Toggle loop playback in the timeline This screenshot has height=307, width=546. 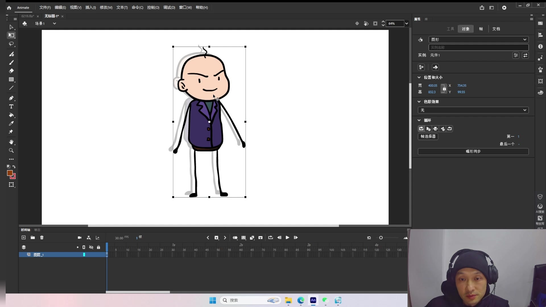(x=270, y=238)
